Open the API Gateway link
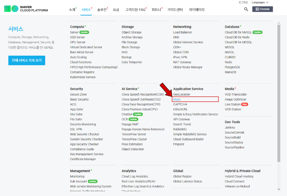The width and height of the screenshot is (287, 196). click(181, 119)
